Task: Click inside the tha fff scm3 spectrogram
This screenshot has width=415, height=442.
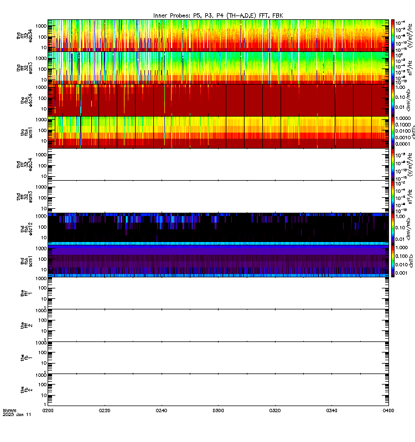Action: click(218, 68)
